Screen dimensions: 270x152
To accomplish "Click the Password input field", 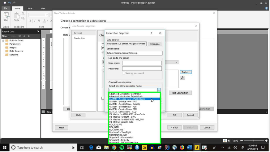I will [x=142, y=69].
